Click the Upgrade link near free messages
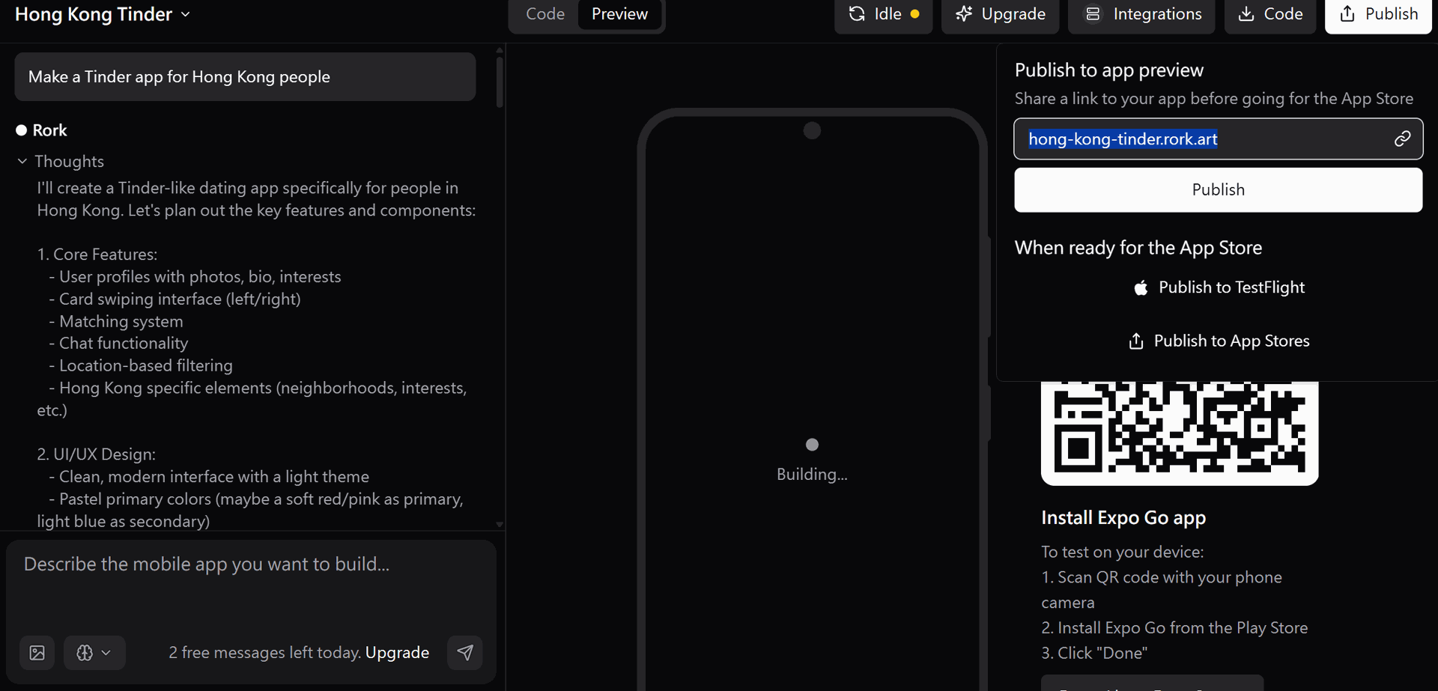Image resolution: width=1438 pixels, height=691 pixels. pyautogui.click(x=397, y=653)
